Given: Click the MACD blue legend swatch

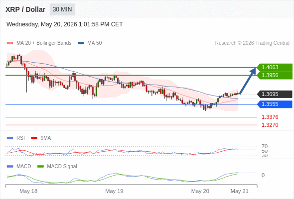Looking at the screenshot, I should pyautogui.click(x=10, y=167).
